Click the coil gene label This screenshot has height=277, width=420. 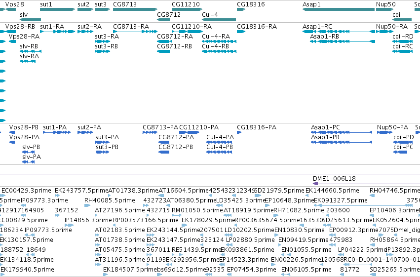[397, 14]
